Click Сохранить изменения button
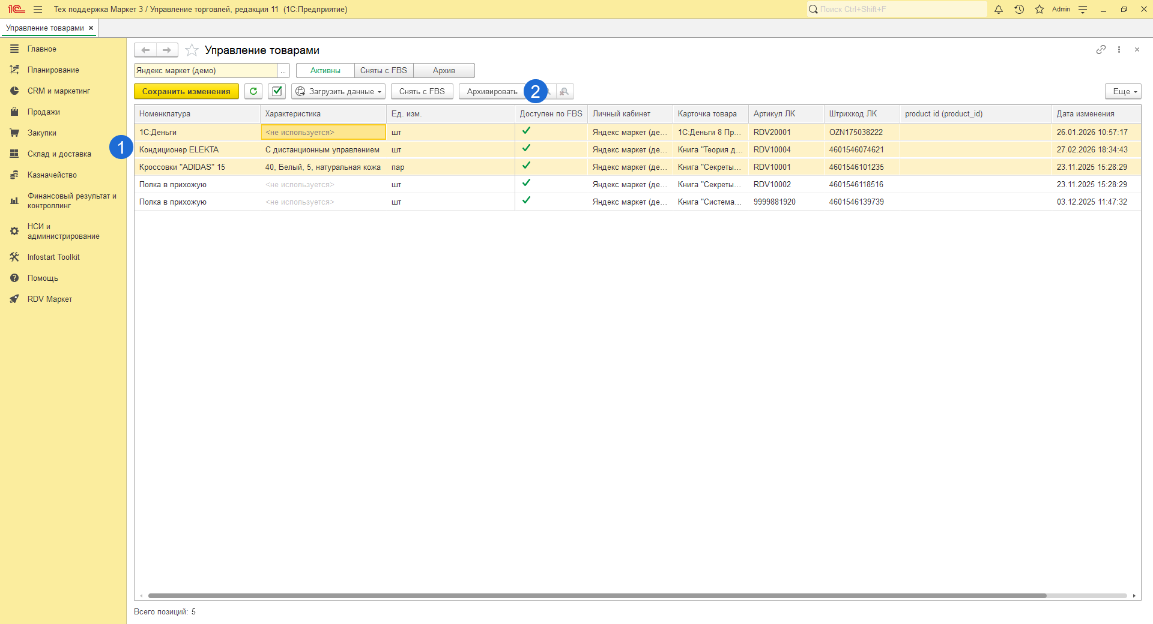The height and width of the screenshot is (624, 1153). pos(186,91)
